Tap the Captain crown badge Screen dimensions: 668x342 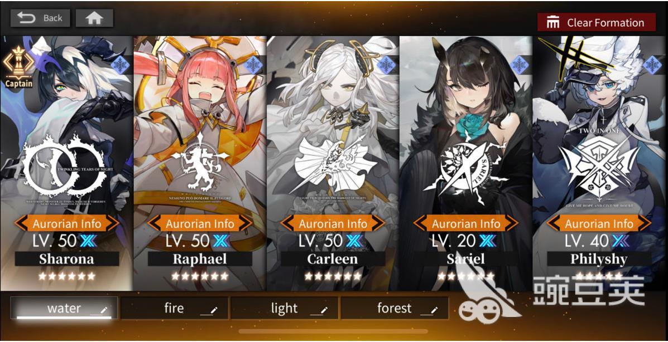18,67
